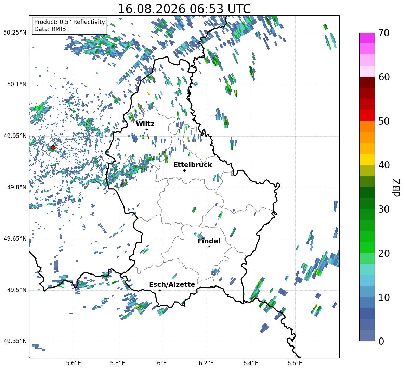
Task: Click the bright green 20 dBZ band
Action: click(367, 247)
